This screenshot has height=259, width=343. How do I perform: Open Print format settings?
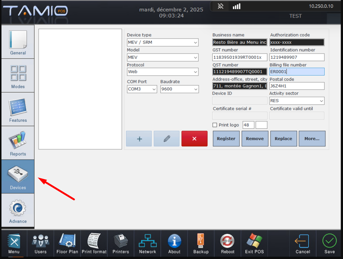point(94,244)
